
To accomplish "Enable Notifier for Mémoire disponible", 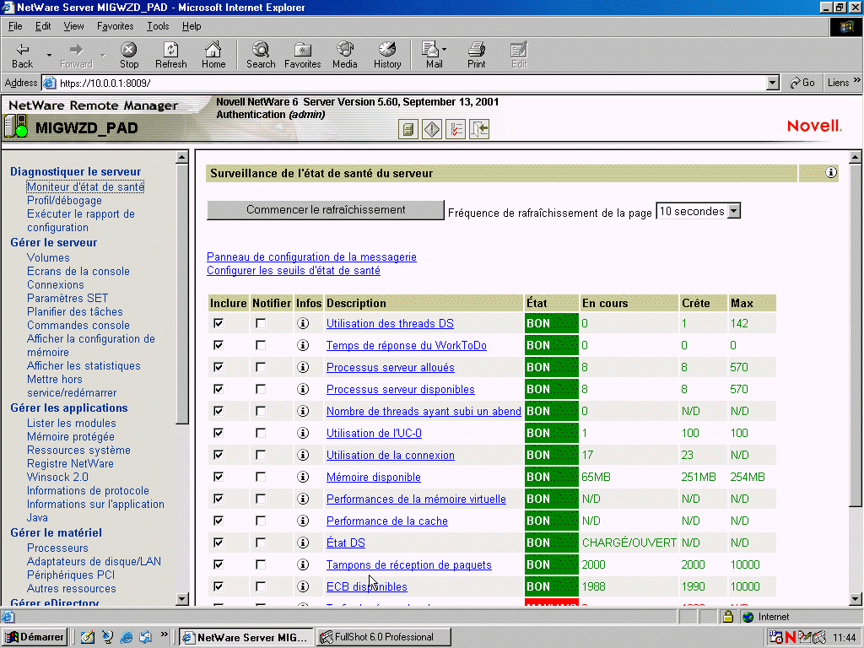I will click(262, 477).
